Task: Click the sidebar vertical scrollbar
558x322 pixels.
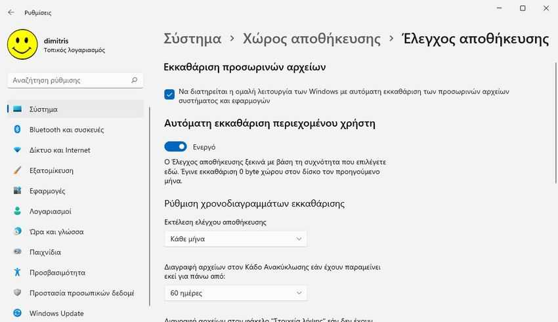Action: [150, 207]
